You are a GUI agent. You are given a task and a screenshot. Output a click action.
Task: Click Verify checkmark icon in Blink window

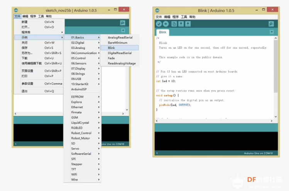point(159,24)
